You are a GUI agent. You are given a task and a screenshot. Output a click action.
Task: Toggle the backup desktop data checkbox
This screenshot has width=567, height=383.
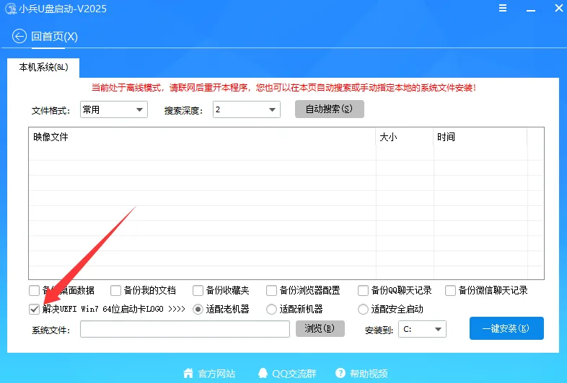click(35, 290)
